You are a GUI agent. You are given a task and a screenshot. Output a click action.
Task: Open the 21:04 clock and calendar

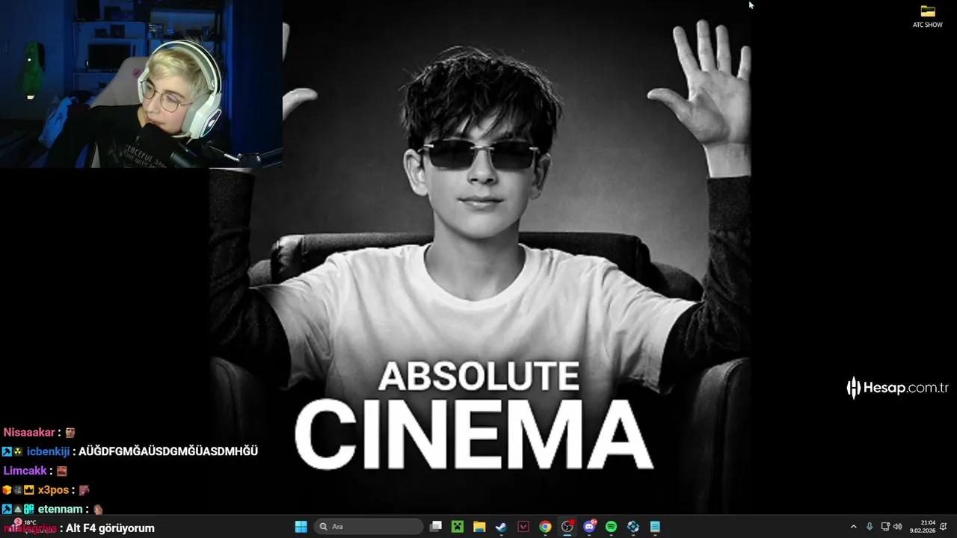(x=923, y=527)
